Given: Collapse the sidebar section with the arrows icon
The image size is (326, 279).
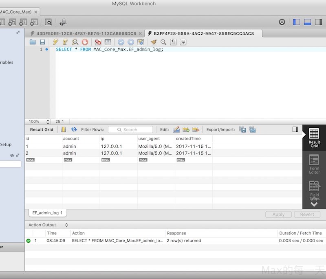Looking at the screenshot, I should point(18,33).
